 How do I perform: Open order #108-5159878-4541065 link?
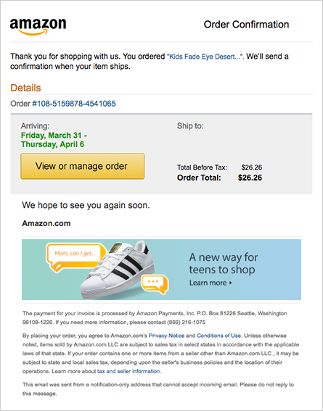[74, 104]
